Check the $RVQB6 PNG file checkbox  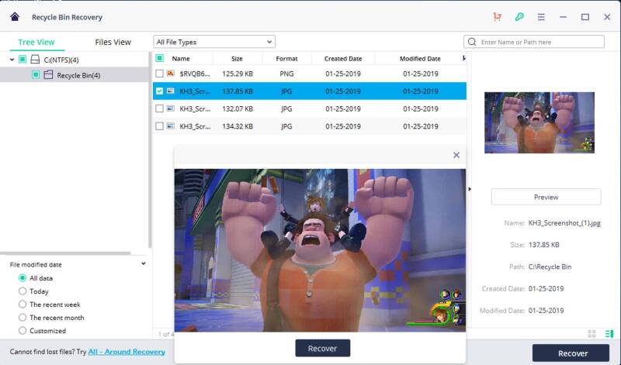point(159,74)
